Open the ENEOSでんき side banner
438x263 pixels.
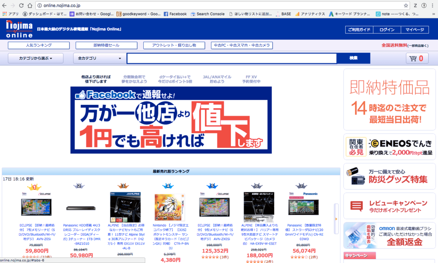point(389,147)
